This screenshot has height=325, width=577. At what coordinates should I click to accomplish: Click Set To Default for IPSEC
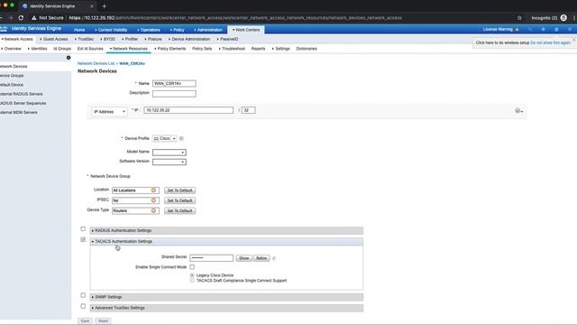coord(179,200)
